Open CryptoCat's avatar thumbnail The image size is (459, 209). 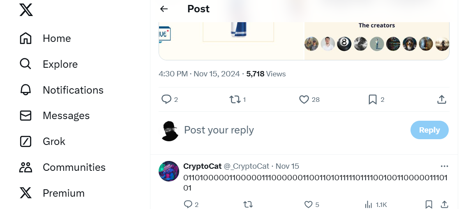tap(169, 172)
